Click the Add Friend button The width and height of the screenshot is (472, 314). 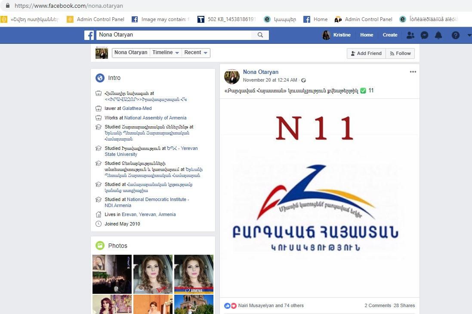366,53
